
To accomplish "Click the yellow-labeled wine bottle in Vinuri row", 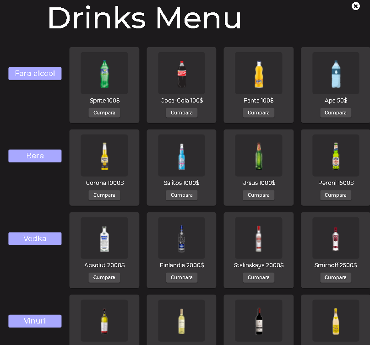I will (336, 321).
